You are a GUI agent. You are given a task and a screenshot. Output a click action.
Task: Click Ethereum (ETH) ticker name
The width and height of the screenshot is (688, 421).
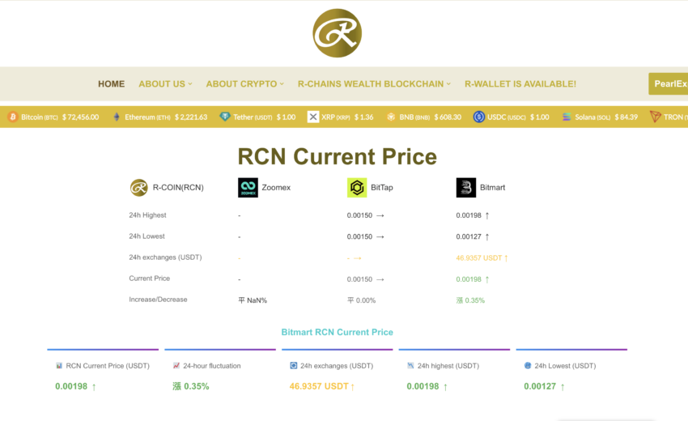147,117
